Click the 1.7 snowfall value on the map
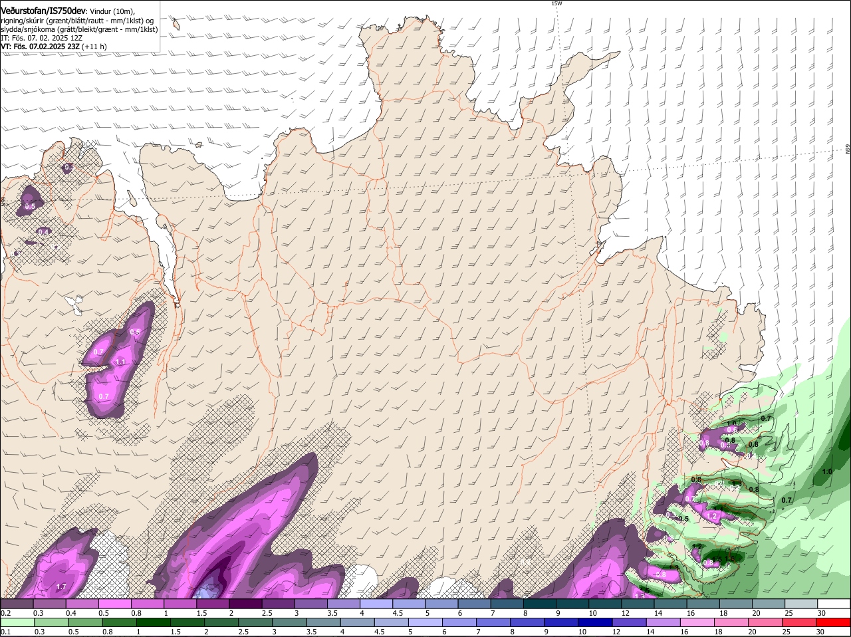 point(61,586)
